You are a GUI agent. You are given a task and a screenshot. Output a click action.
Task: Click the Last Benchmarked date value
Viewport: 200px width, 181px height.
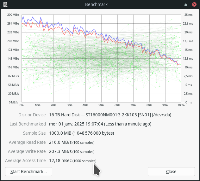coord(100,124)
